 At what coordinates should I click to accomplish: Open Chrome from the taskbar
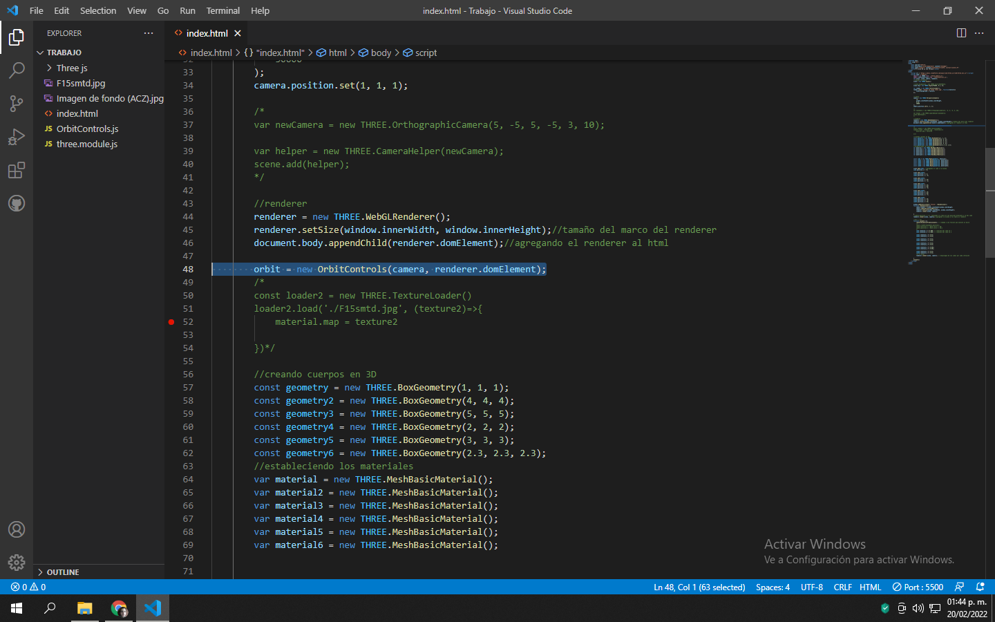tap(119, 608)
